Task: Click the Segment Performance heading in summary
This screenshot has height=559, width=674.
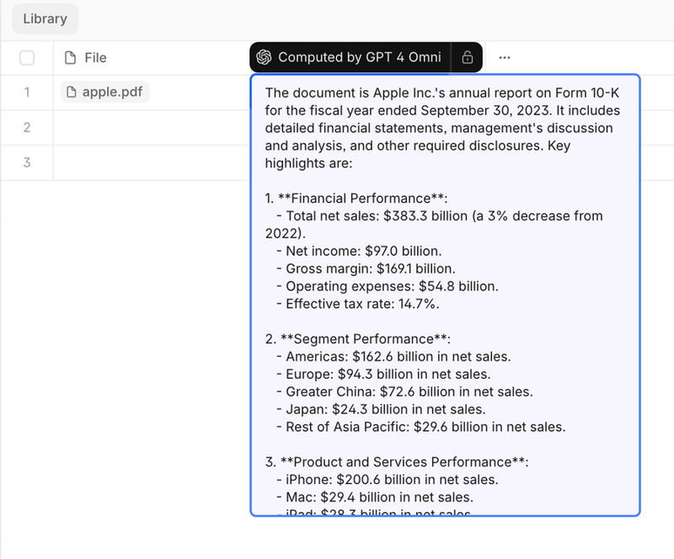Action: pyautogui.click(x=364, y=339)
